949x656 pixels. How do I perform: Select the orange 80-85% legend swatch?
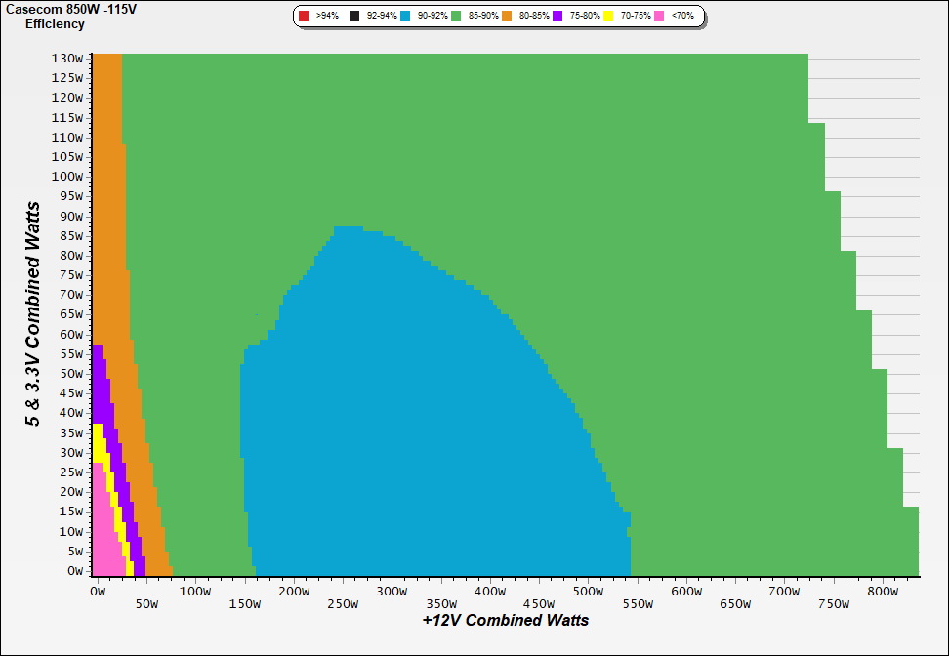pos(508,16)
